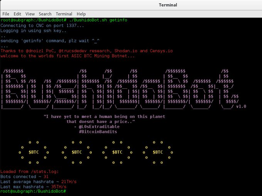Click the '@L0sExtraditable' text
This screenshot has width=262, height=196.
(99, 127)
